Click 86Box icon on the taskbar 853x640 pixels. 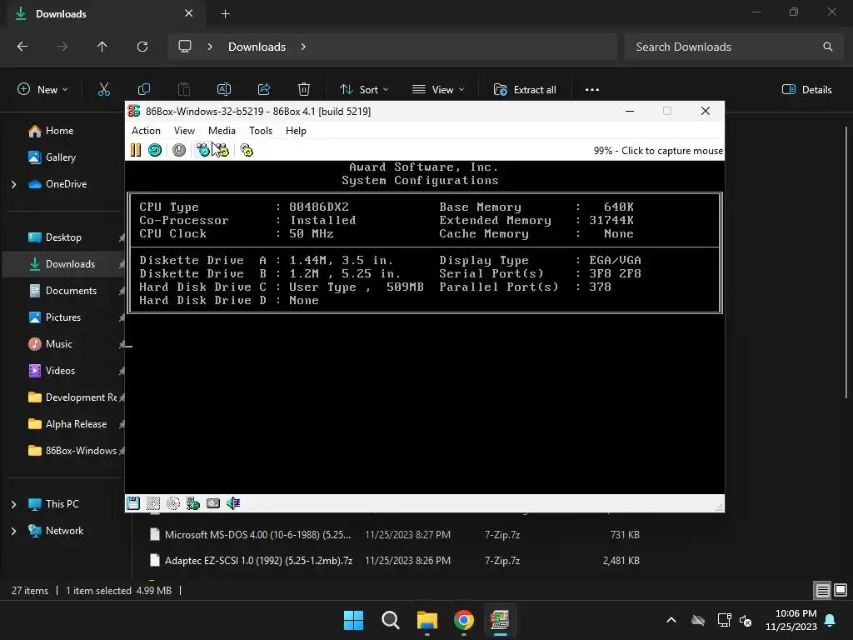500,620
